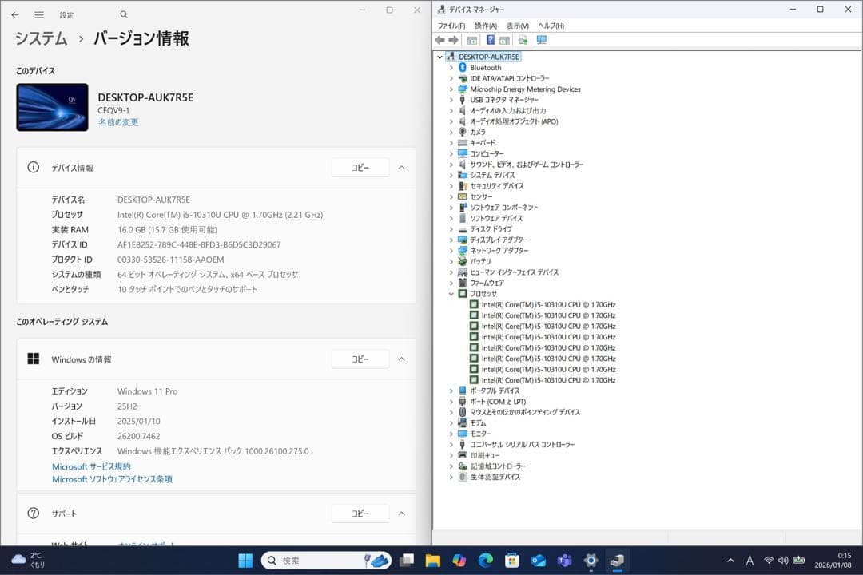Open Microsoft Teams from the taskbar

(564, 559)
